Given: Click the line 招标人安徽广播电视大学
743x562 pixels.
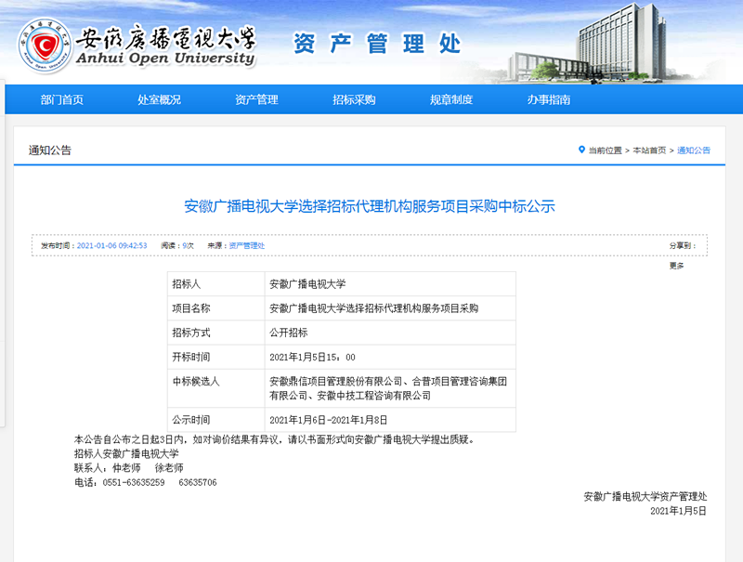Looking at the screenshot, I should 126,454.
